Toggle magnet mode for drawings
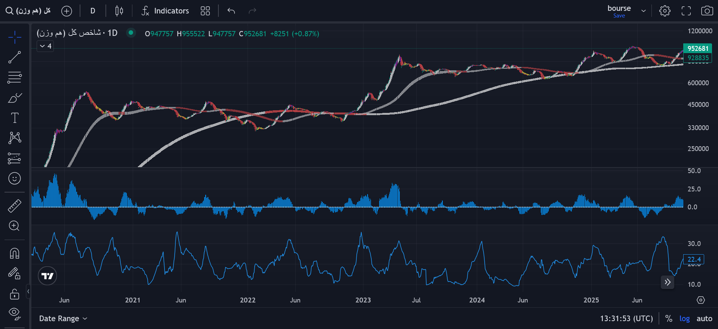The width and height of the screenshot is (718, 329). click(15, 253)
